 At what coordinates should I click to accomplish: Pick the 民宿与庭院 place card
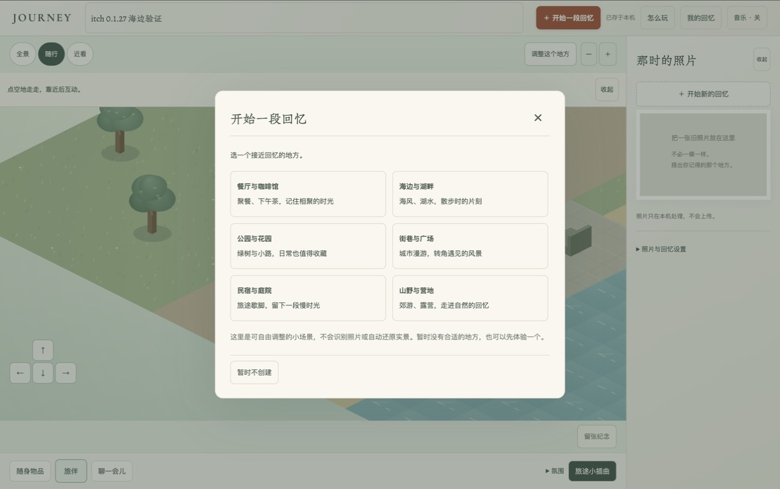308,298
